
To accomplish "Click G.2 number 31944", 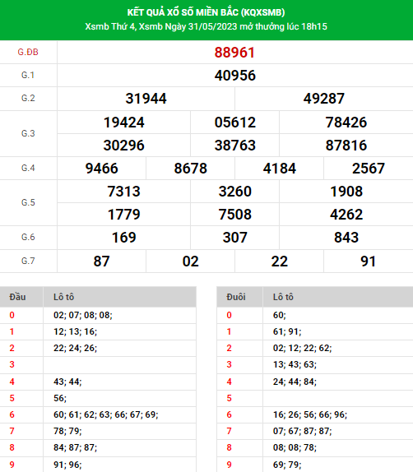I will click(x=146, y=99).
